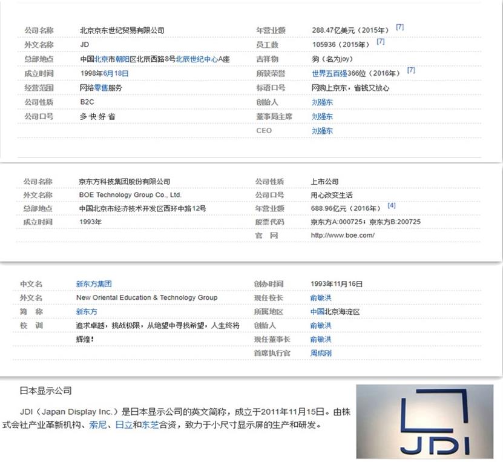Click the text BOE Technology Group Co., Ltd.
This screenshot has width=503, height=462.
pos(130,195)
